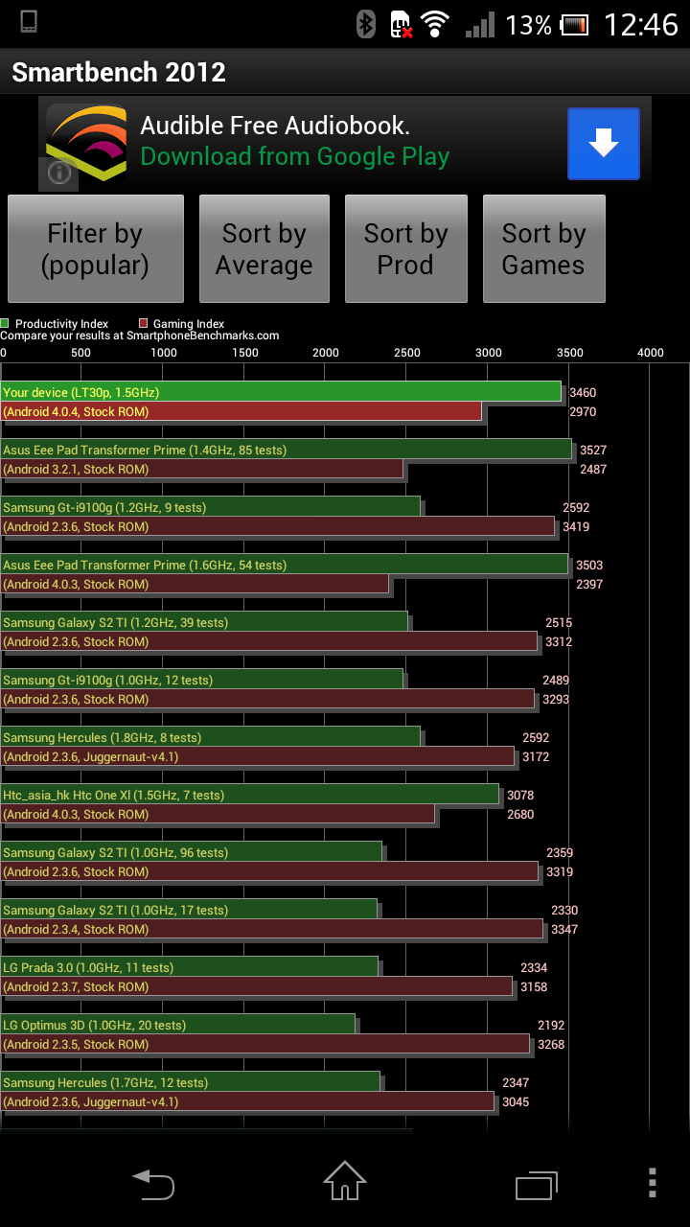Tap the battery indicator in status bar
This screenshot has width=690, height=1227.
coord(574,24)
